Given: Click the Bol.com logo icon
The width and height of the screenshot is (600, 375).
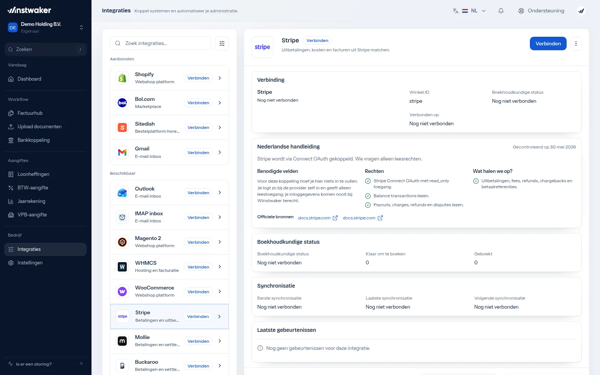Looking at the screenshot, I should [x=122, y=103].
